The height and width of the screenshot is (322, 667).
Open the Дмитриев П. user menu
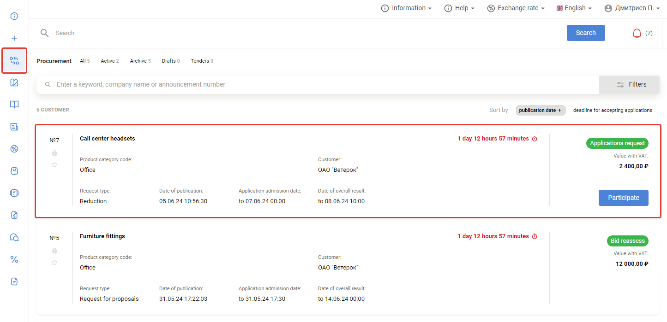[632, 8]
